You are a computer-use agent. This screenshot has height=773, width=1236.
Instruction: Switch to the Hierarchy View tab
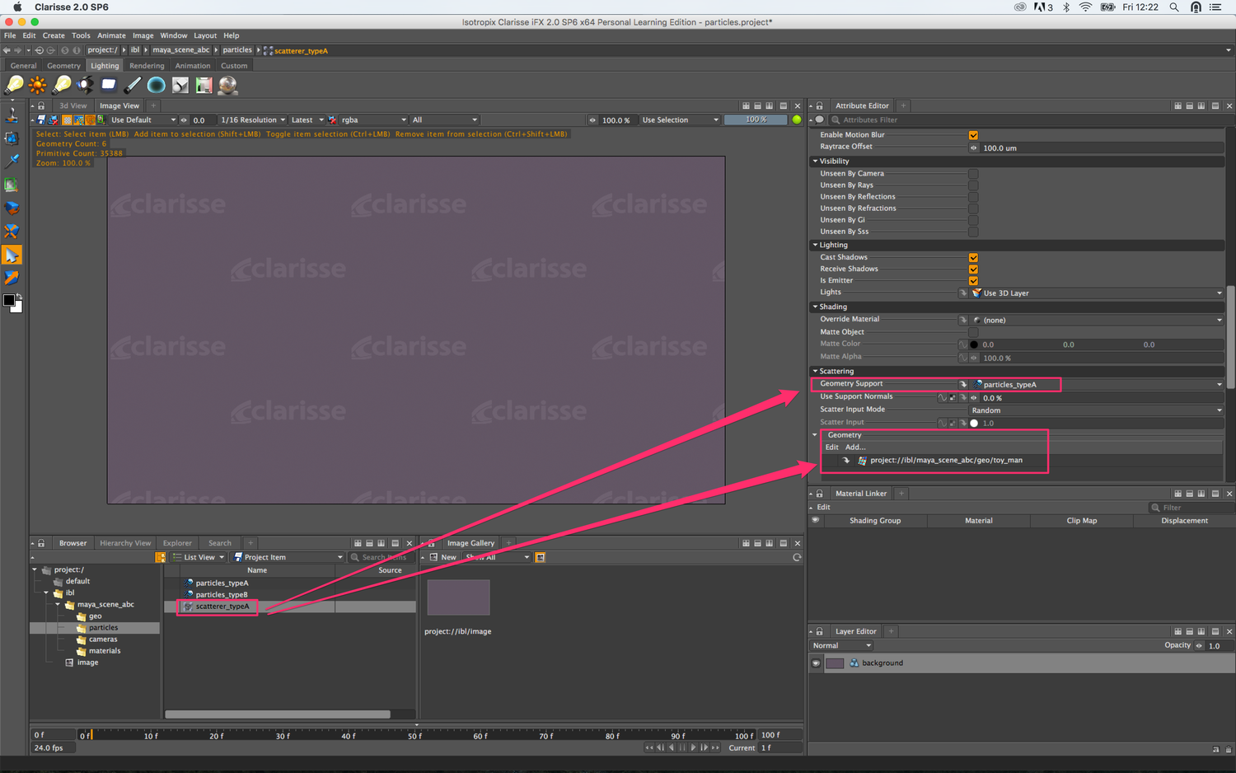tap(125, 543)
